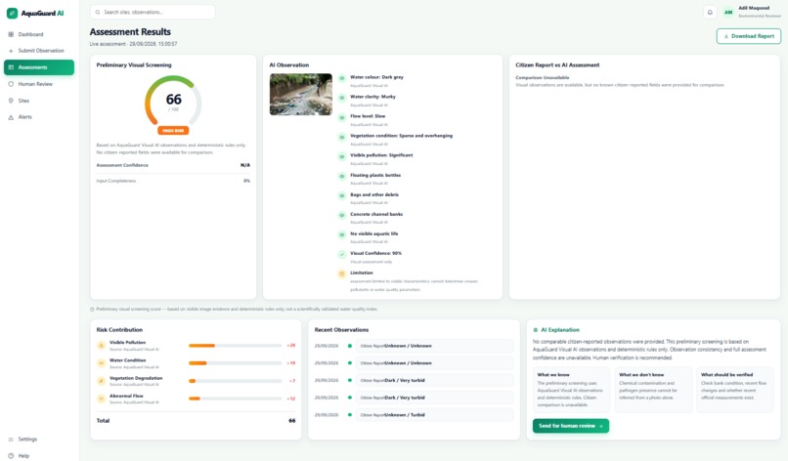Click the Help question mark icon
The height and width of the screenshot is (461, 788).
coord(11,456)
